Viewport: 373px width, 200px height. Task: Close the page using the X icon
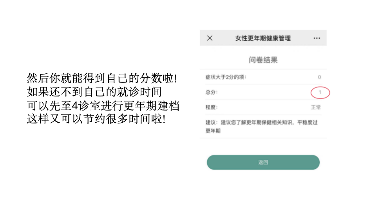tap(210, 38)
